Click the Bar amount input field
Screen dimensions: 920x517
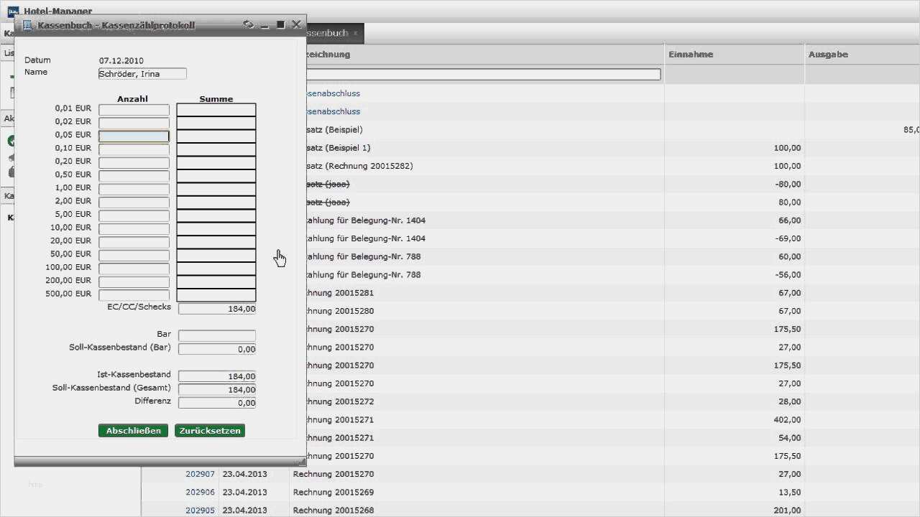(216, 335)
